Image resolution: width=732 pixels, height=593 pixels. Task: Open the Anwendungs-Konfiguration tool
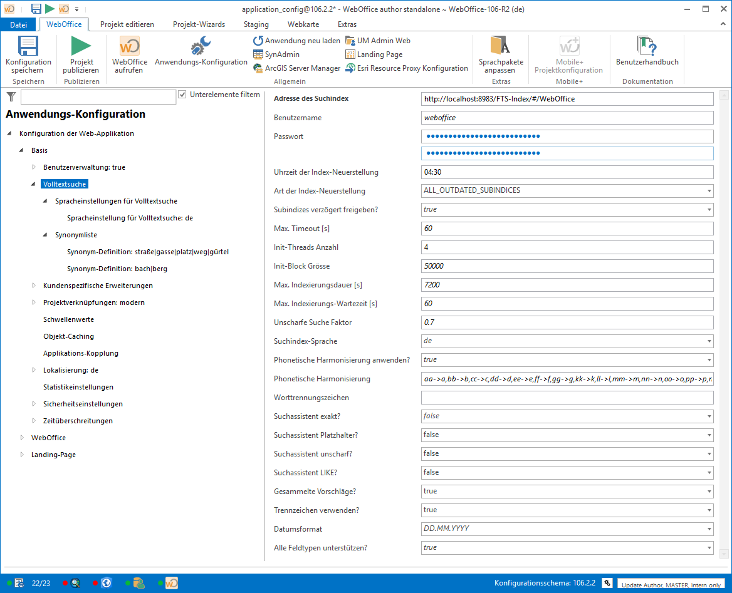[x=201, y=47]
